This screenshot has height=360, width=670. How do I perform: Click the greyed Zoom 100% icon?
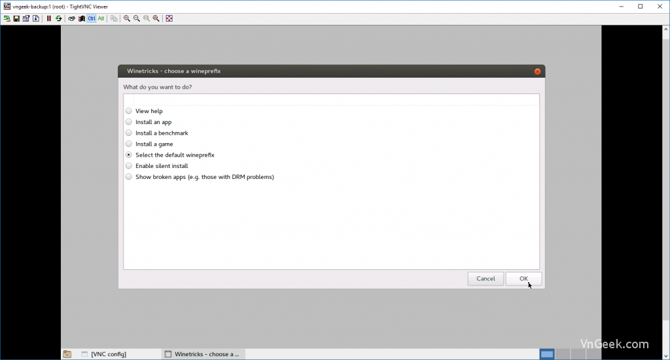pos(147,18)
